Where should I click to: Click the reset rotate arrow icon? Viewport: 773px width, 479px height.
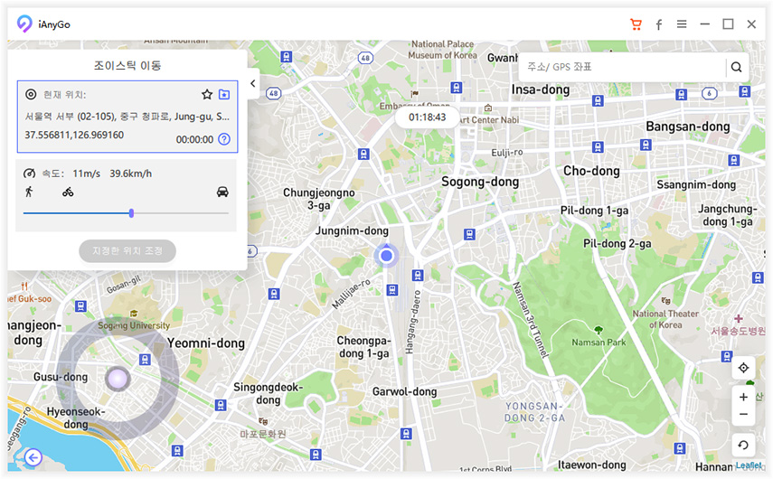[743, 445]
